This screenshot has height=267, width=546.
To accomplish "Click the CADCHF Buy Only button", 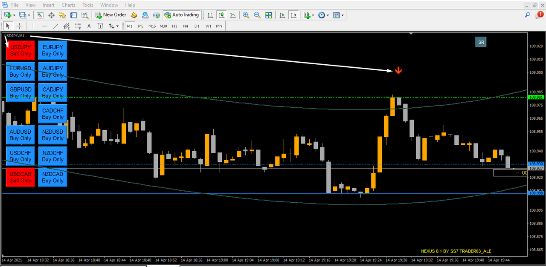I will pos(53,114).
